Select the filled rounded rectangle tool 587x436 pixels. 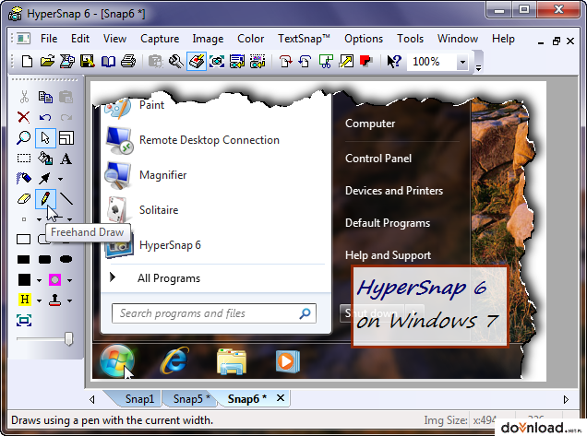tap(44, 259)
